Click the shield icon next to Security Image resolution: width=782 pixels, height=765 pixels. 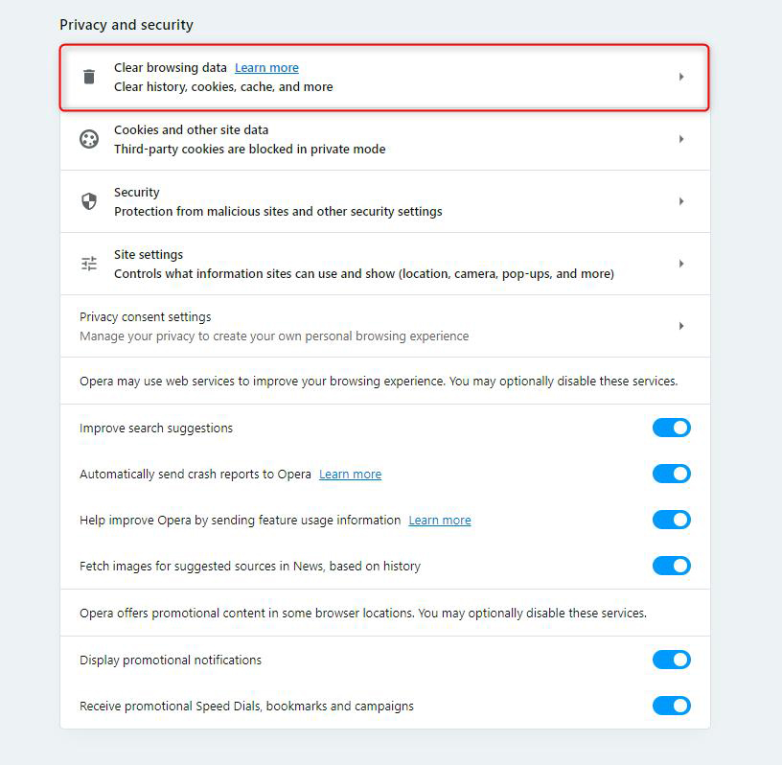tap(89, 200)
